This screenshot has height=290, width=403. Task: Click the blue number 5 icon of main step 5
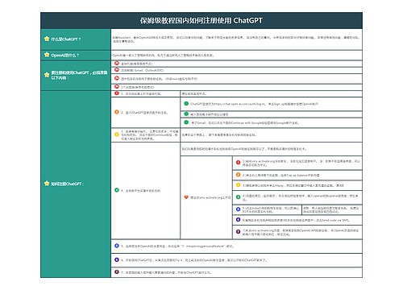coord(117,246)
